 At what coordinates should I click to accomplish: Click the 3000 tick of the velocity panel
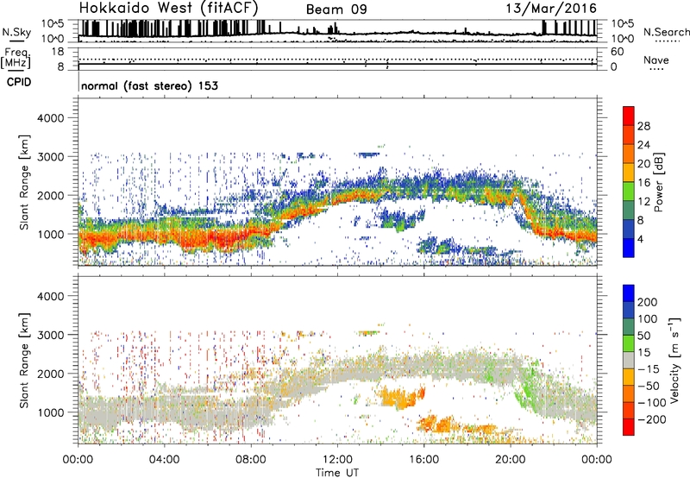point(51,335)
